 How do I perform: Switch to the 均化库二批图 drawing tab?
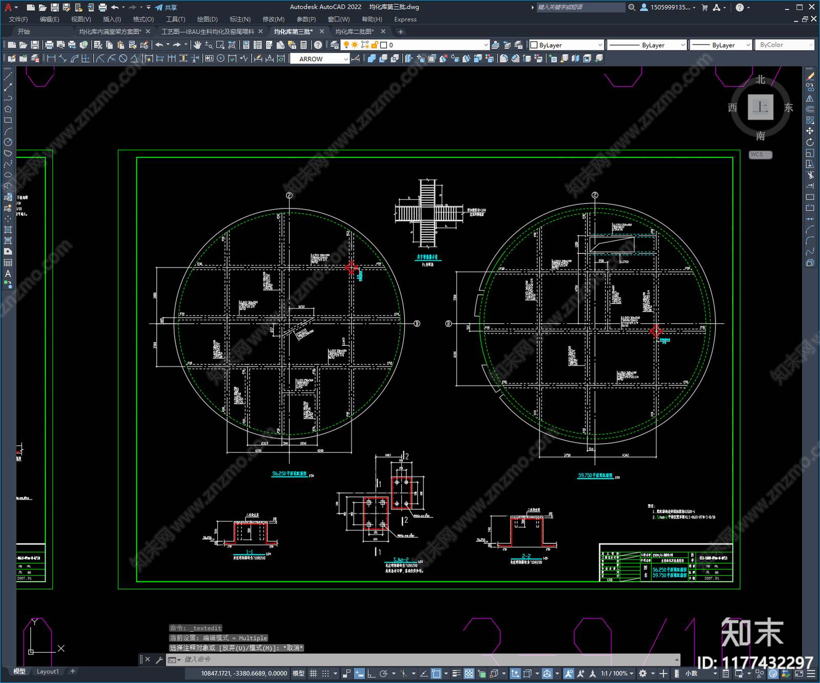355,32
